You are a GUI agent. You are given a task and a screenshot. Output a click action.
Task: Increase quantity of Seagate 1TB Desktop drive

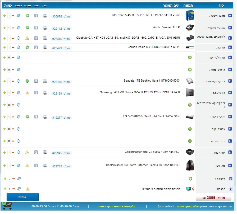(x=4, y=81)
